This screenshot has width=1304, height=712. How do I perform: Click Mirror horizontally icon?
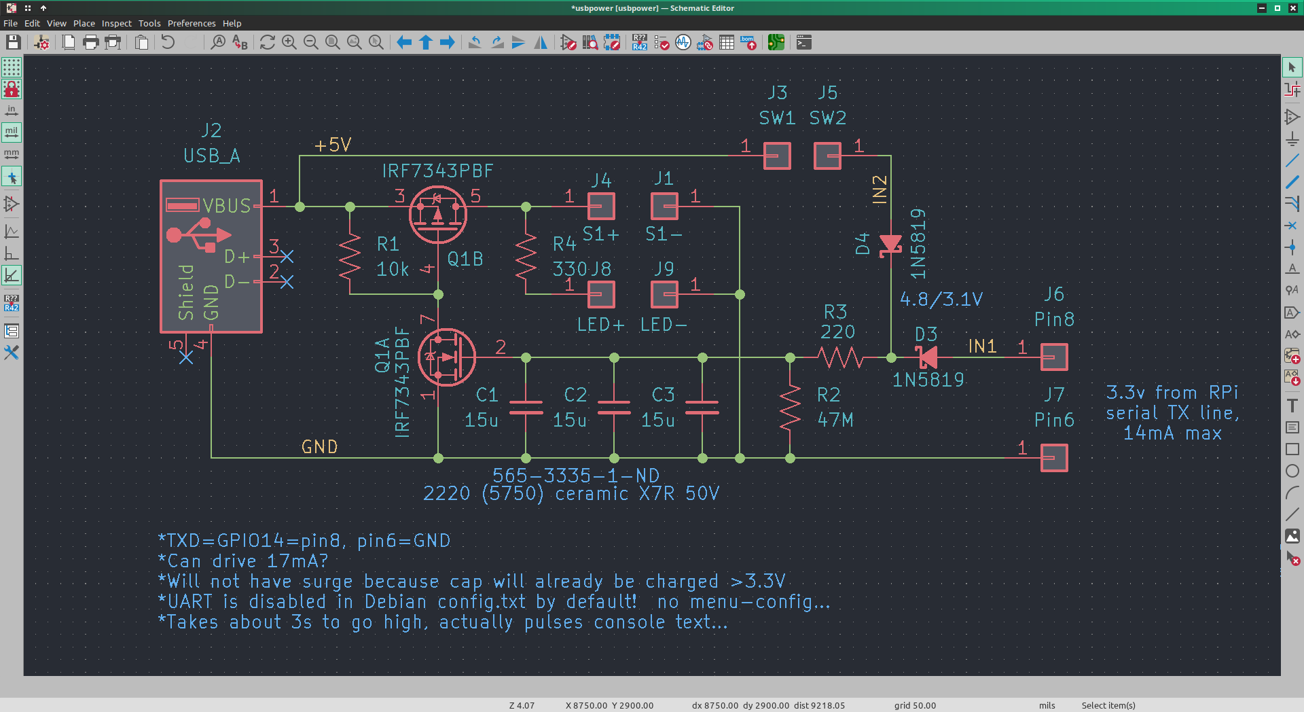coord(541,42)
